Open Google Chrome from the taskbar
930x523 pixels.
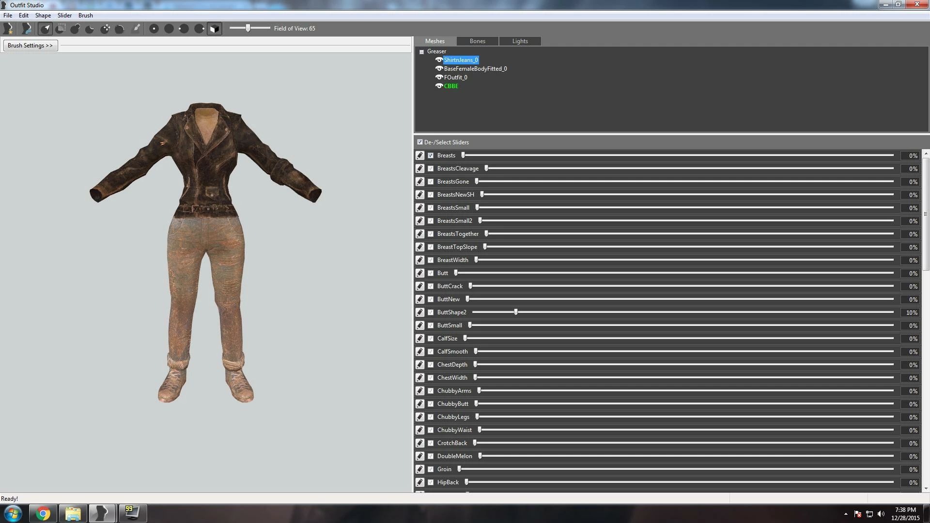43,513
